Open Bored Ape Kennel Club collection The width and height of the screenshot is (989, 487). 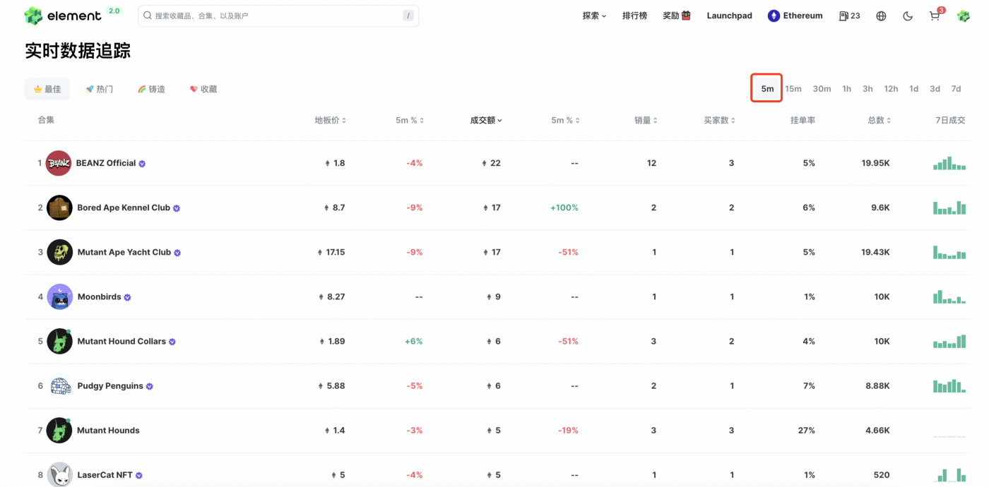point(124,208)
